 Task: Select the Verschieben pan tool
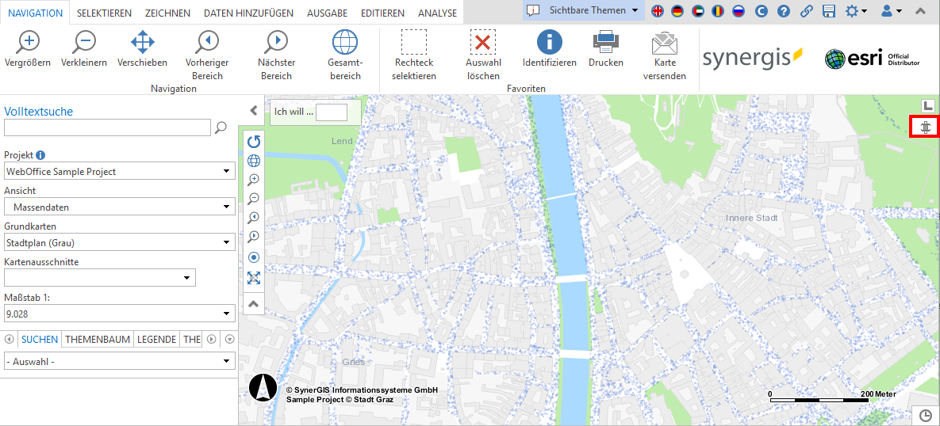(142, 42)
